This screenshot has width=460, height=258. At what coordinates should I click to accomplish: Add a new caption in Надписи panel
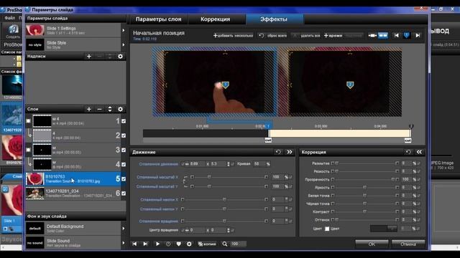[89, 56]
